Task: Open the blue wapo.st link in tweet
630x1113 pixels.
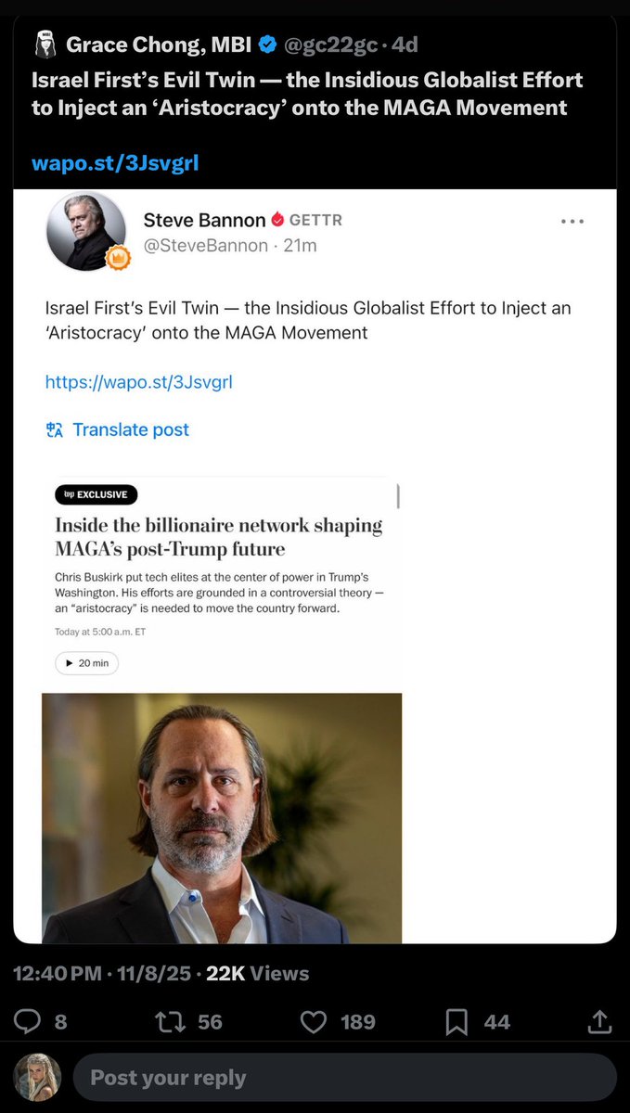Action: tap(115, 163)
